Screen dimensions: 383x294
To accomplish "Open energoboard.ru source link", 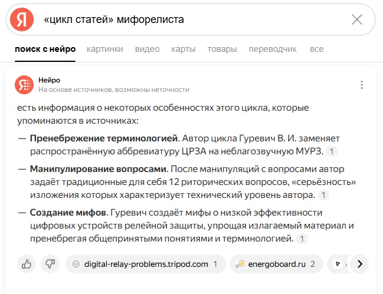I will tap(276, 264).
